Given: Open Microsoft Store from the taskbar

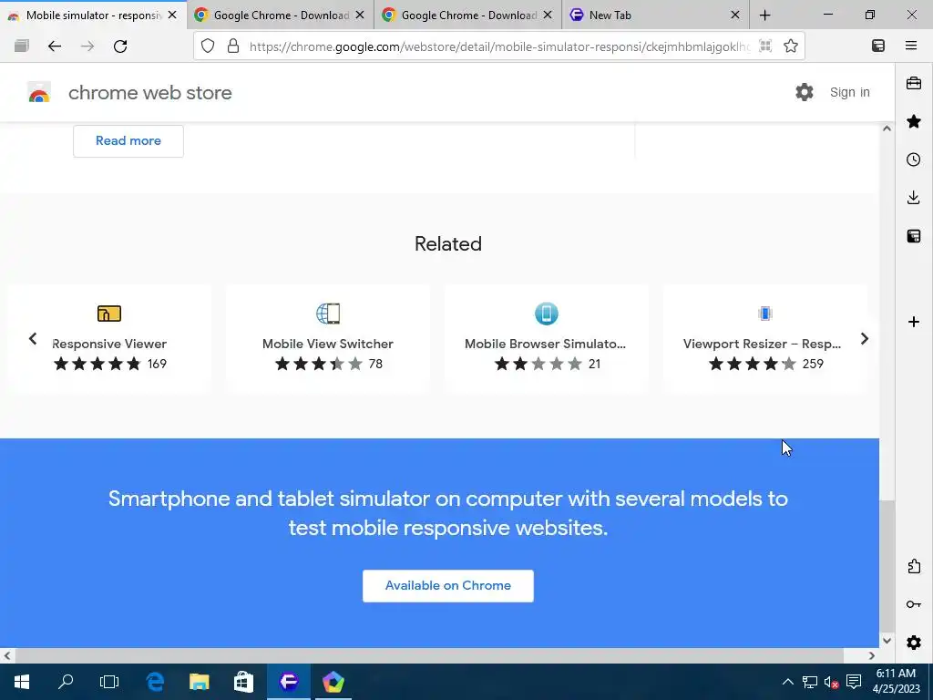Looking at the screenshot, I should pos(243,682).
